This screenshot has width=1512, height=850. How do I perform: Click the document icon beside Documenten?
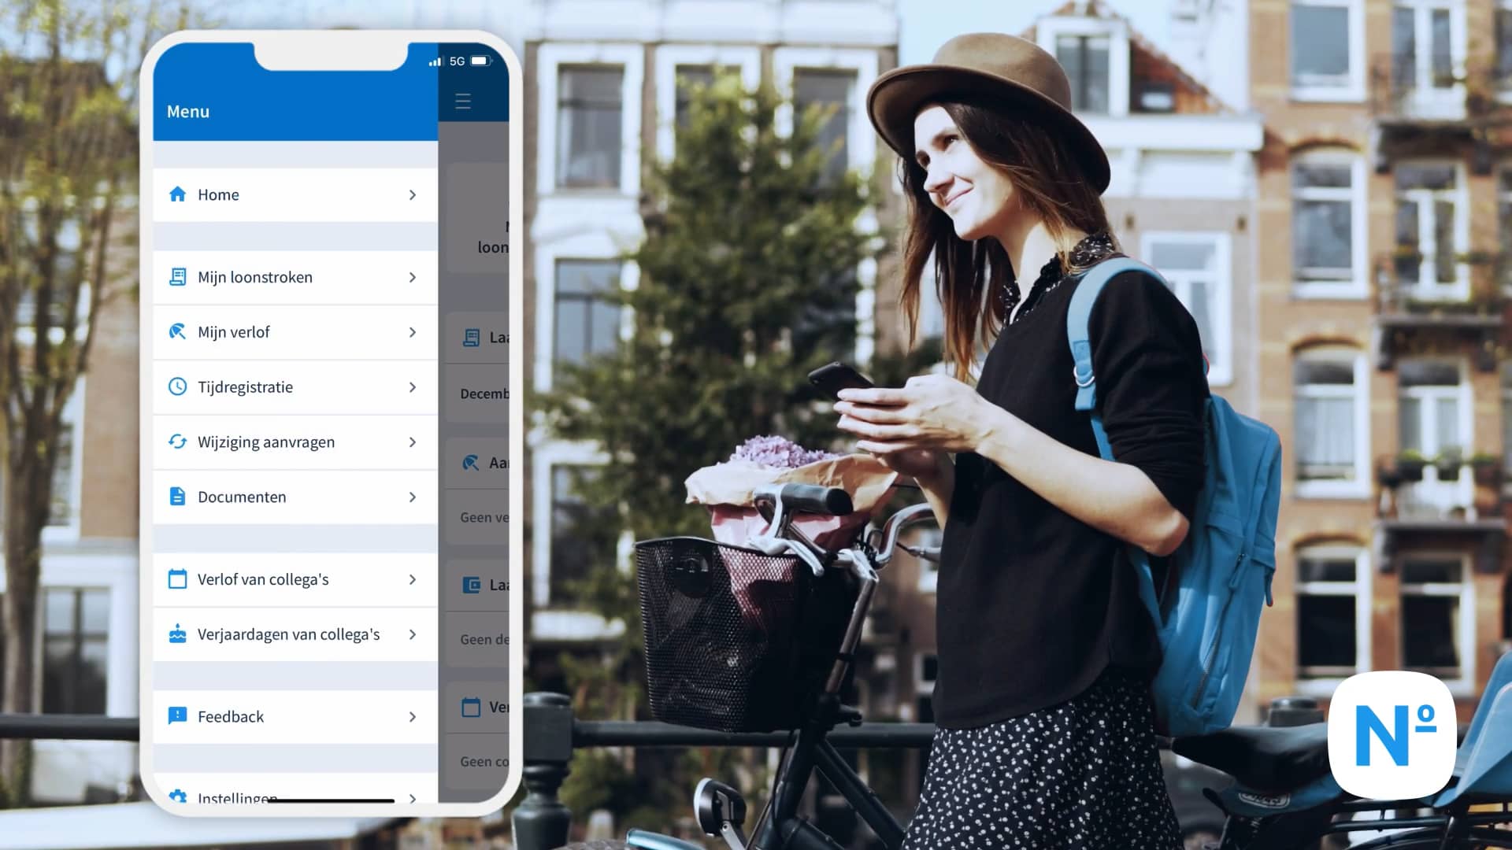(177, 497)
